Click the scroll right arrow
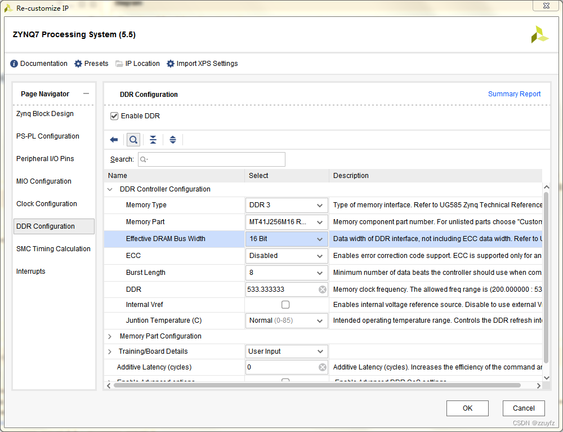Image resolution: width=563 pixels, height=432 pixels. coord(539,386)
